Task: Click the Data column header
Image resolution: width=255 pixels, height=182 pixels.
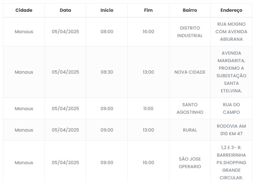Action: 65,10
